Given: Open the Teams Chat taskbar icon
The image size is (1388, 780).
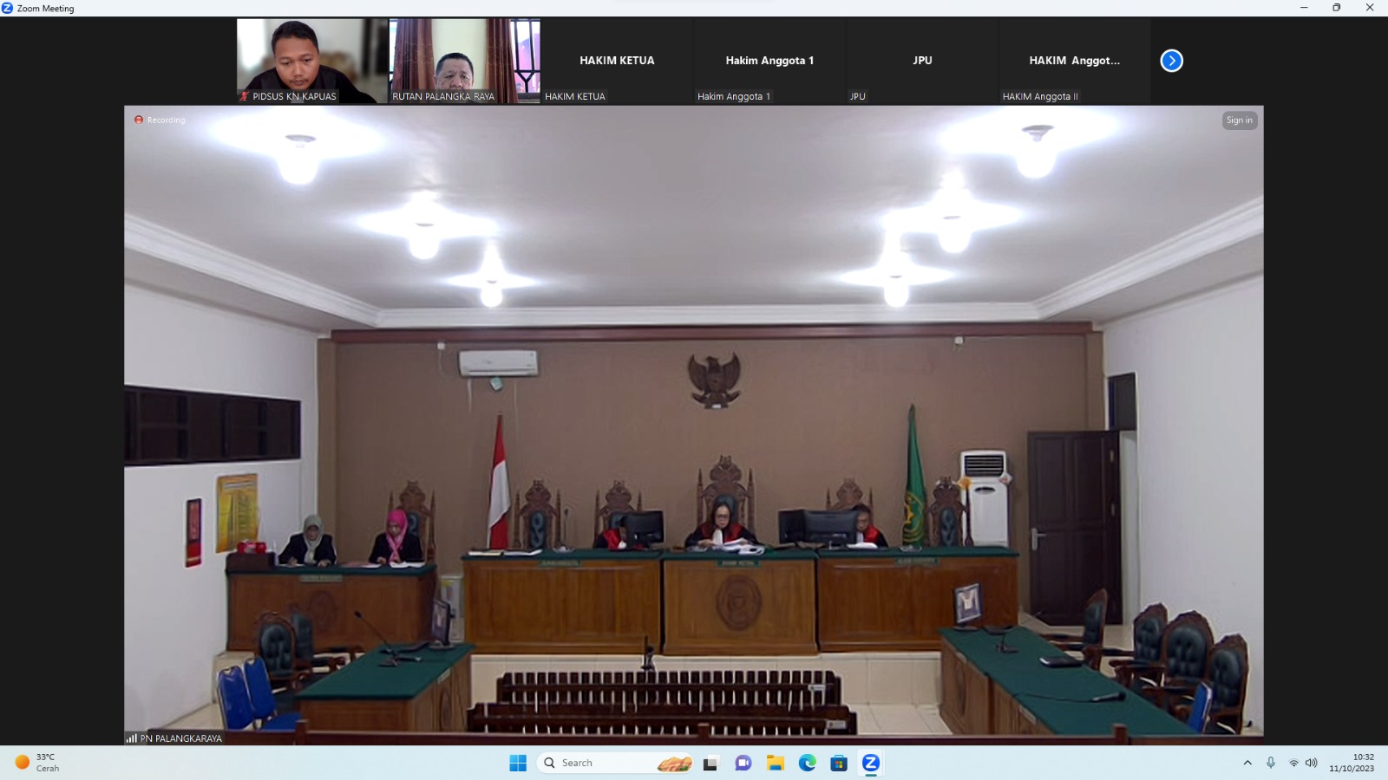Looking at the screenshot, I should tap(743, 763).
